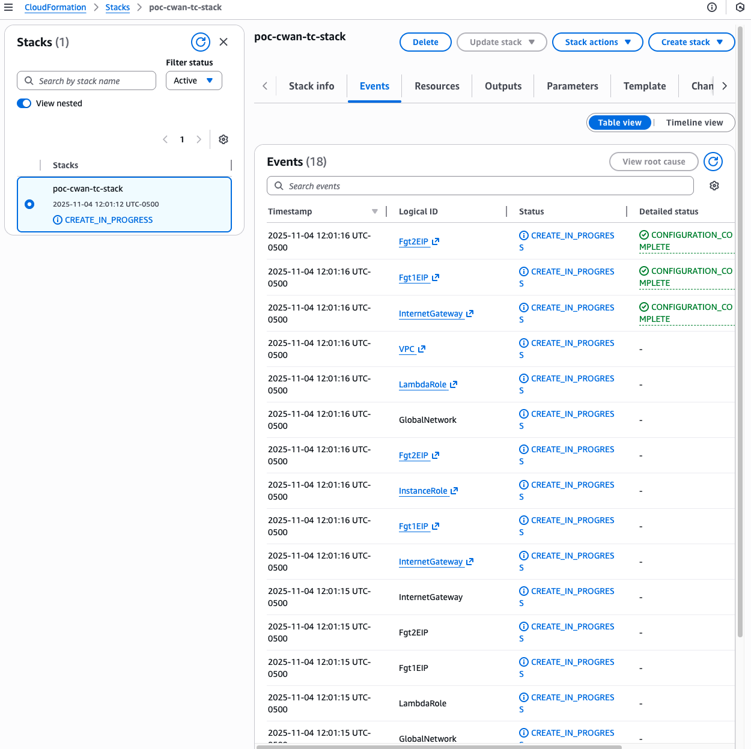Click the info icon in top bar
751x749 pixels.
pyautogui.click(x=712, y=7)
